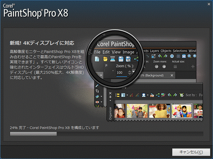Click the "Sort by :" label in Organizer
The height and width of the screenshot is (159, 213).
pos(191,95)
